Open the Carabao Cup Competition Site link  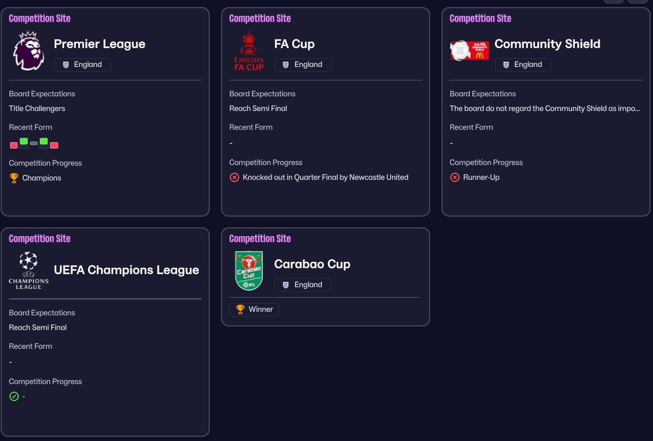[260, 238]
